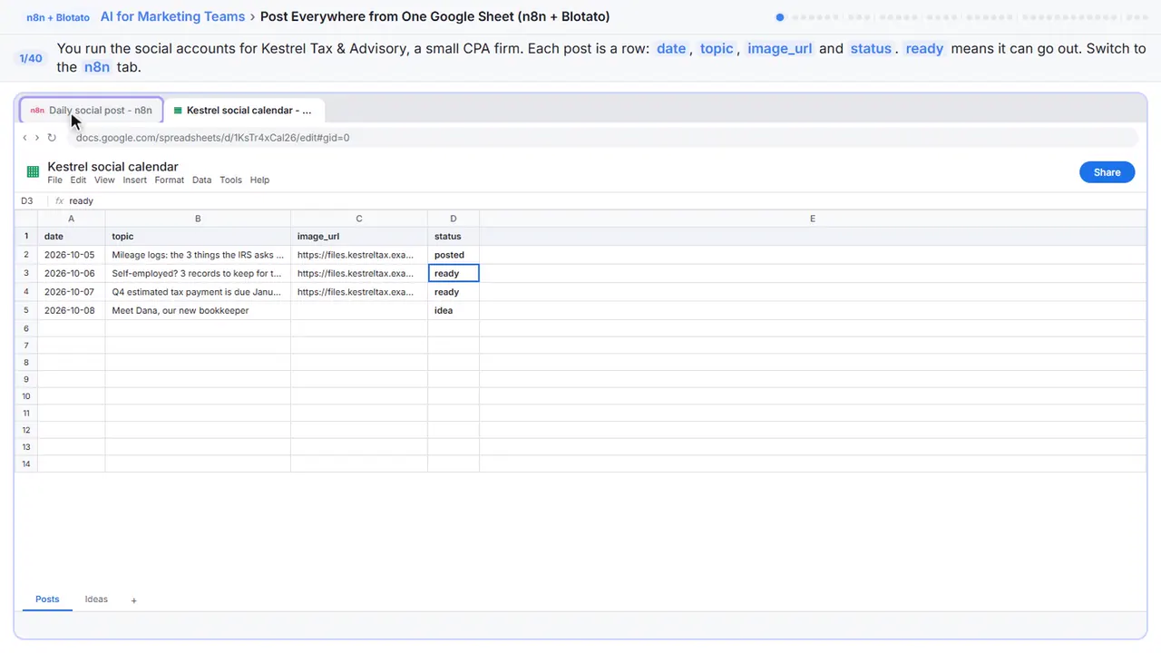
Task: Click the fx formula icon
Action: [x=60, y=201]
